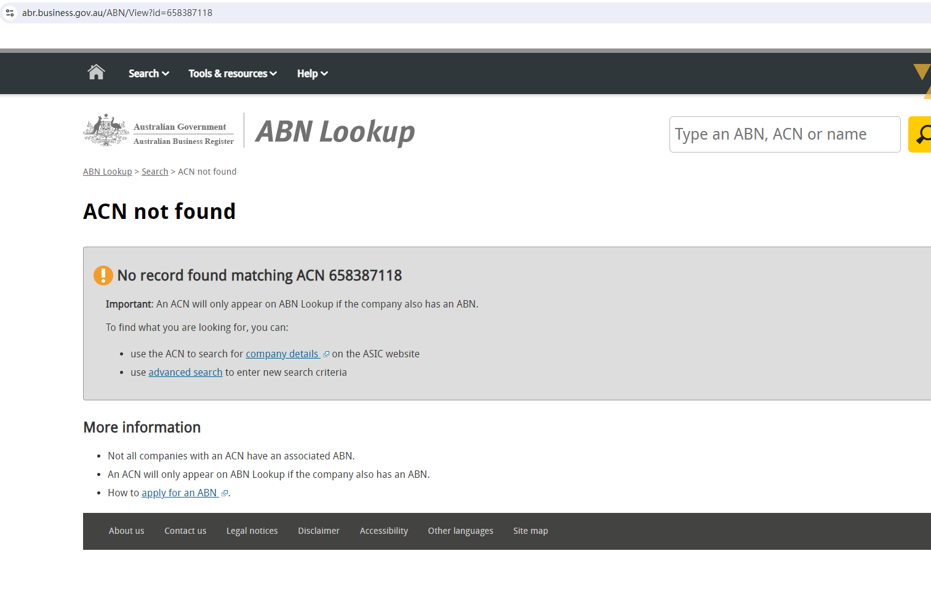This screenshot has width=931, height=607.
Task: Select Contact us in footer
Action: pos(185,531)
